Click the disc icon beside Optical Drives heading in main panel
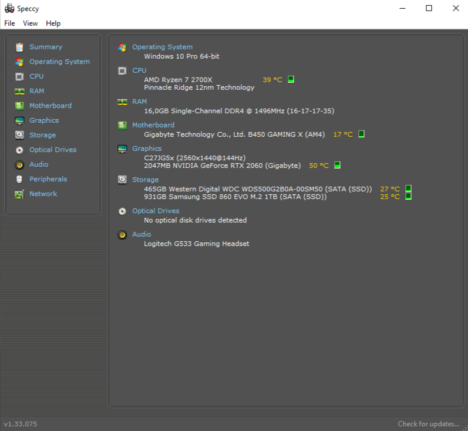This screenshot has width=468, height=431. click(x=122, y=211)
